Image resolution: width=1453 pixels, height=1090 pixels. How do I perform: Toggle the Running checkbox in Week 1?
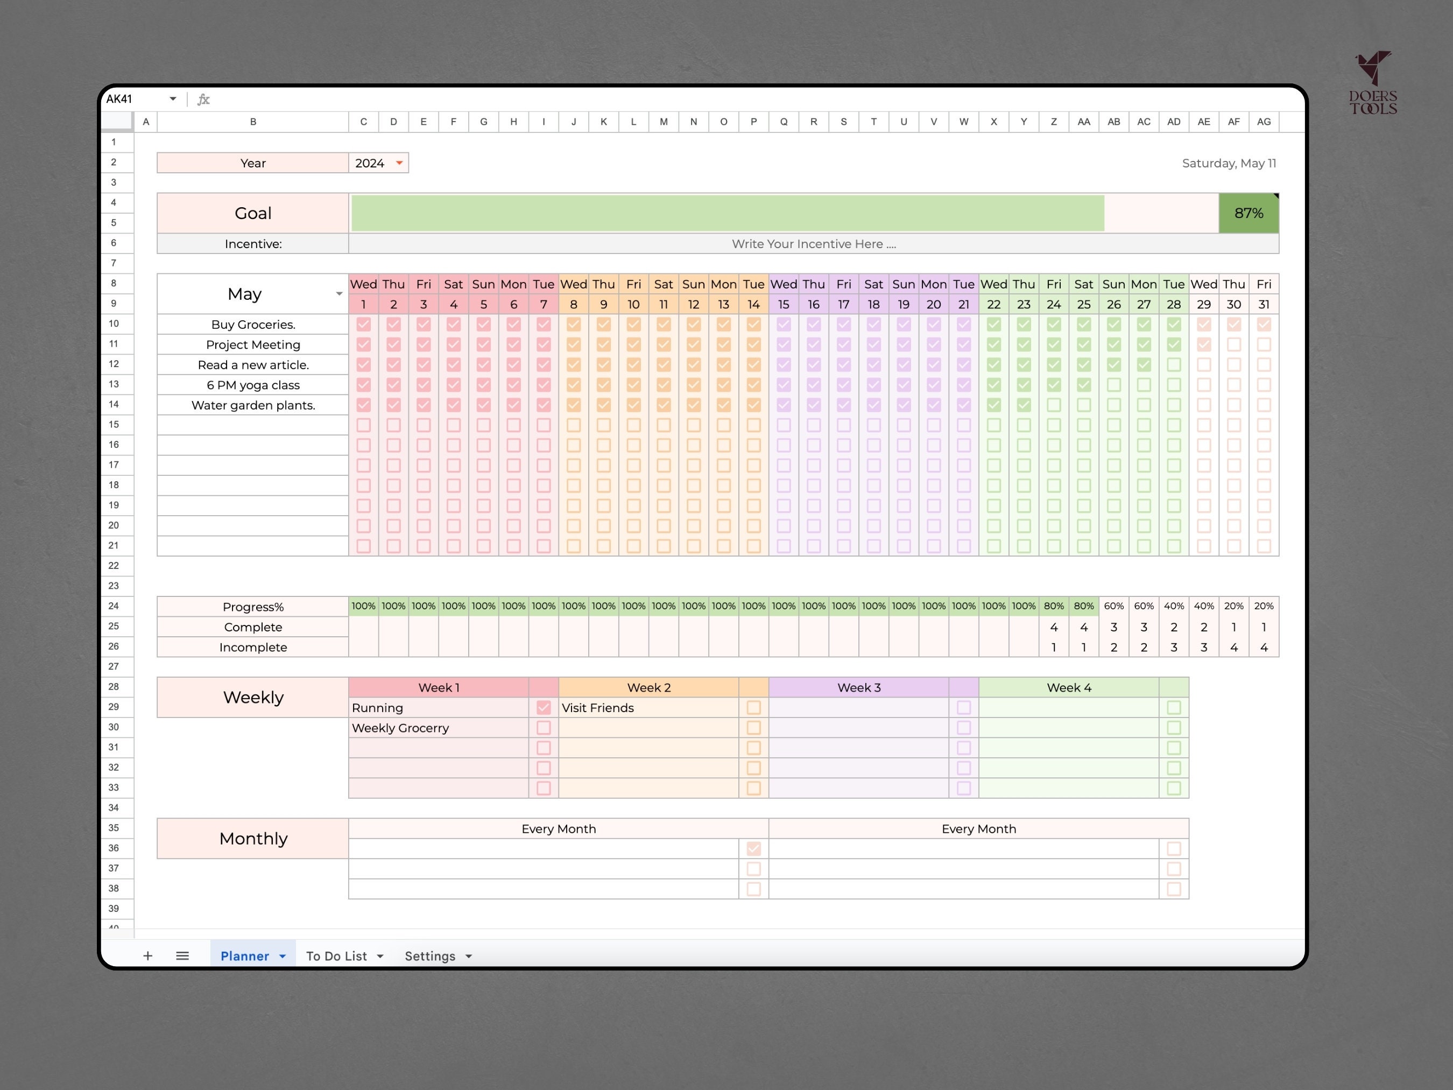tap(543, 708)
